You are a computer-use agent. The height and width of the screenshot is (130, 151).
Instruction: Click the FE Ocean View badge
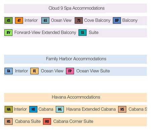(35, 71)
